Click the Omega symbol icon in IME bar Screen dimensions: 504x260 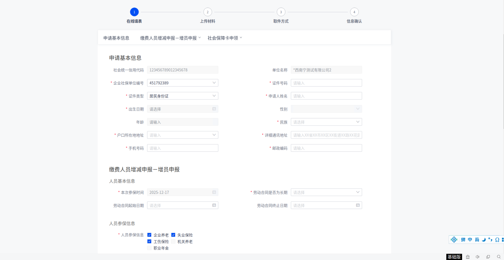(x=497, y=240)
